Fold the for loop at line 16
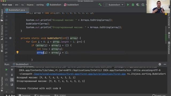This screenshot has width=171, height=96. [14, 42]
